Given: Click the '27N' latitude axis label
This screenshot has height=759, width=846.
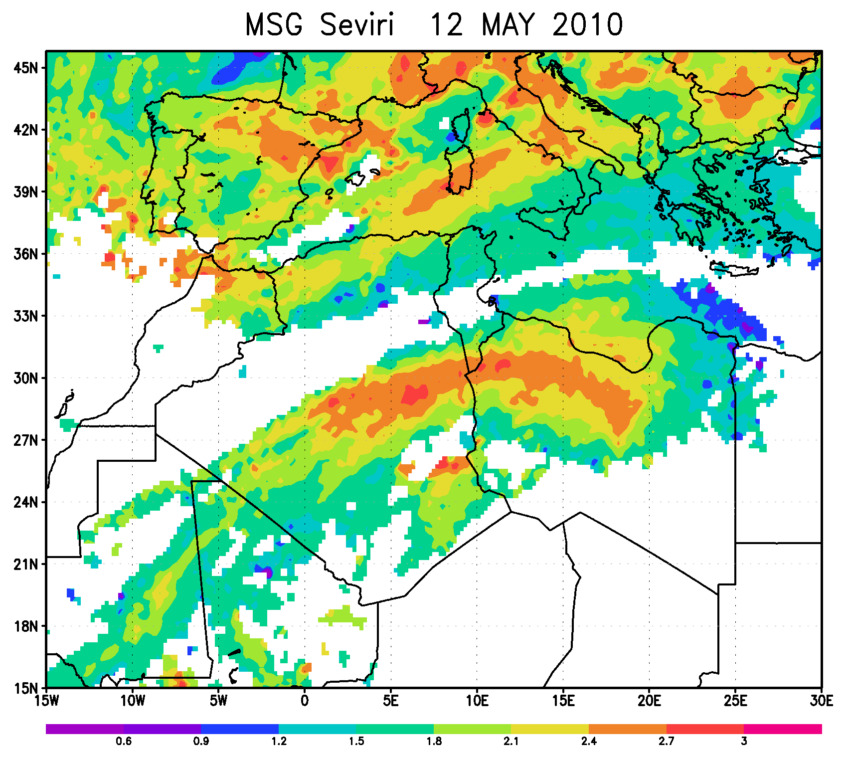Looking at the screenshot, I should point(26,440).
